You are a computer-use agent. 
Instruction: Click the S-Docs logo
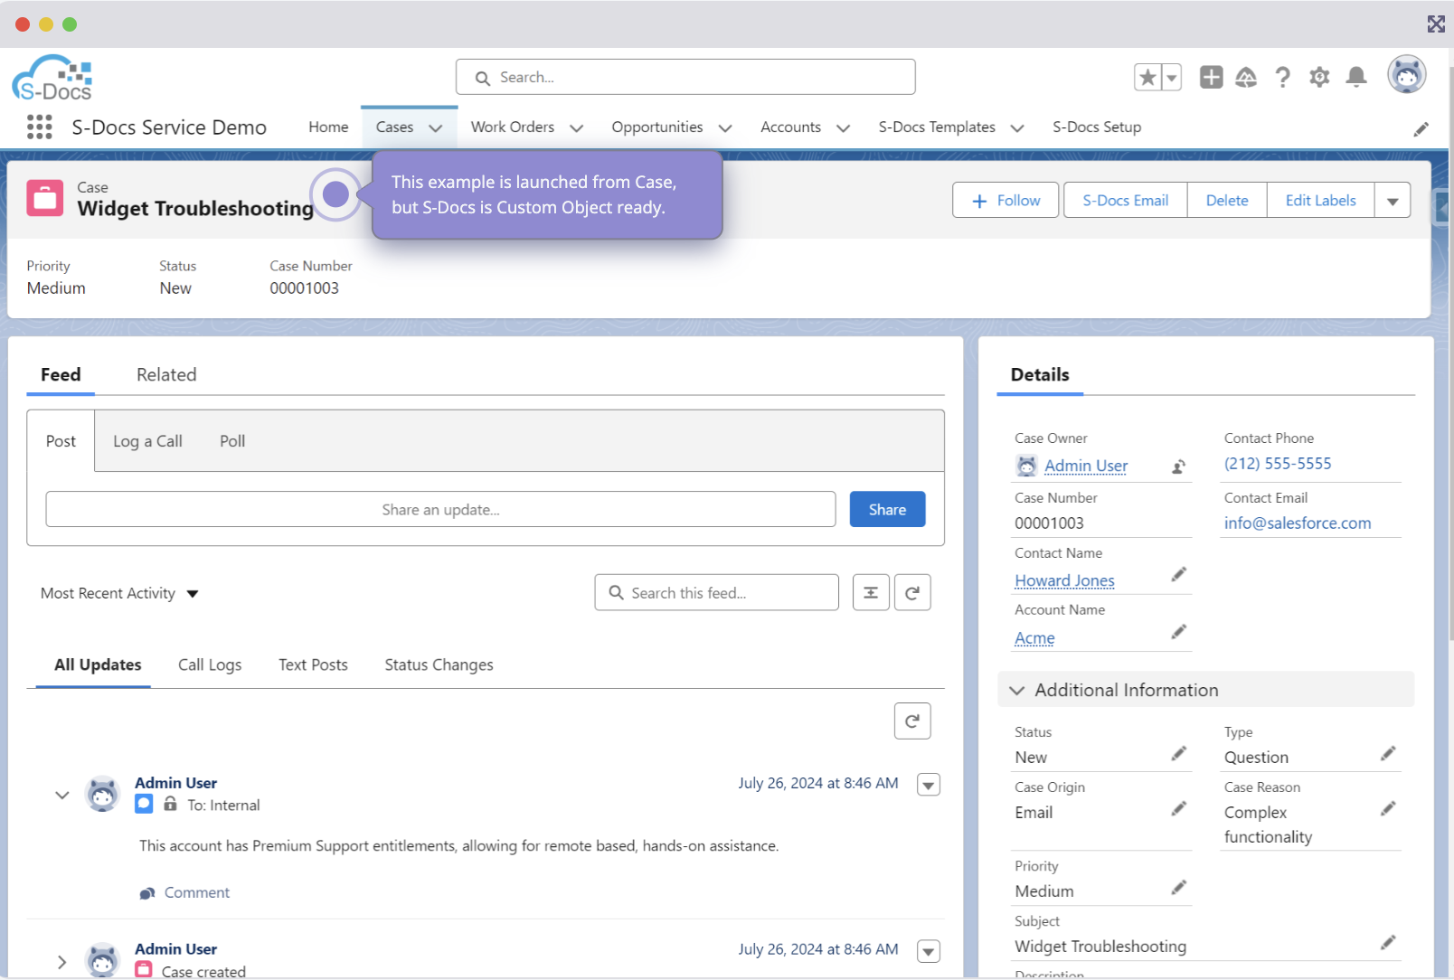tap(52, 78)
